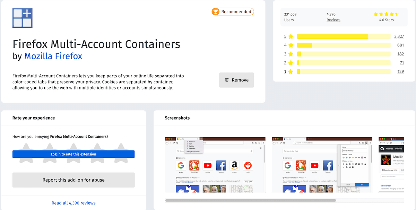Click the 1 star rating bar
Image resolution: width=416 pixels, height=210 pixels.
click(344, 72)
